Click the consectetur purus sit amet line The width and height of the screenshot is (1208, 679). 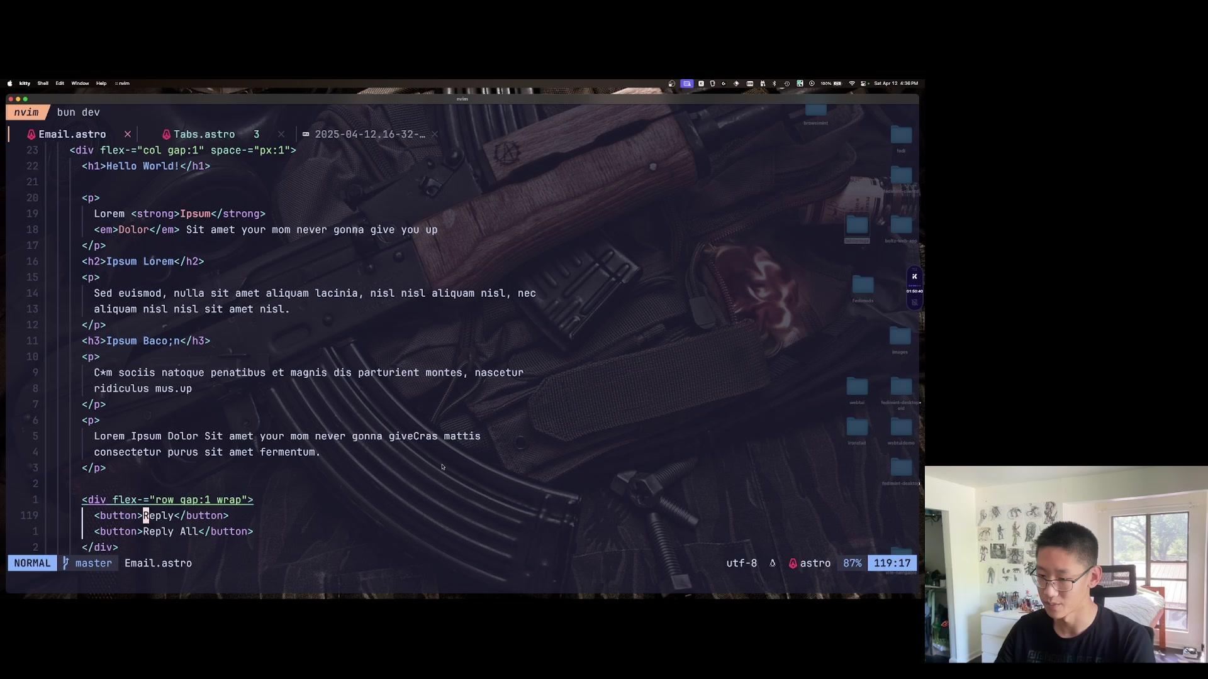pos(207,452)
